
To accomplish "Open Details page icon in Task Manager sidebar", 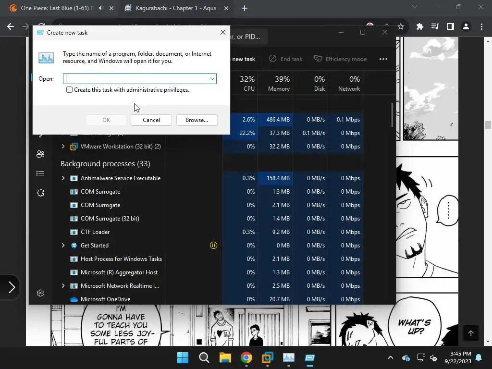I will click(40, 173).
